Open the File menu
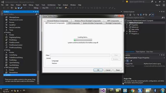This screenshot has width=166, height=93. (x=2, y=5)
